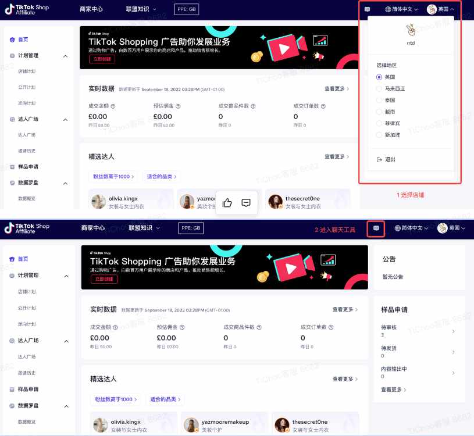Open 店铺计划 in the upper screenshot sidebar
The height and width of the screenshot is (436, 474).
coord(27,72)
